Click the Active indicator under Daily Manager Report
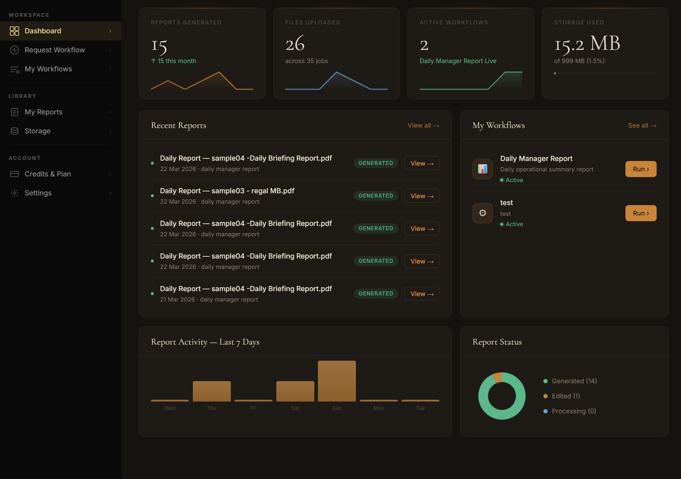 coord(511,180)
